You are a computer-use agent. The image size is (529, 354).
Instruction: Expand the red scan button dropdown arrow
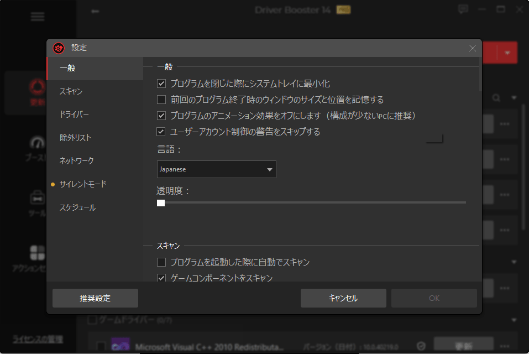tap(507, 53)
